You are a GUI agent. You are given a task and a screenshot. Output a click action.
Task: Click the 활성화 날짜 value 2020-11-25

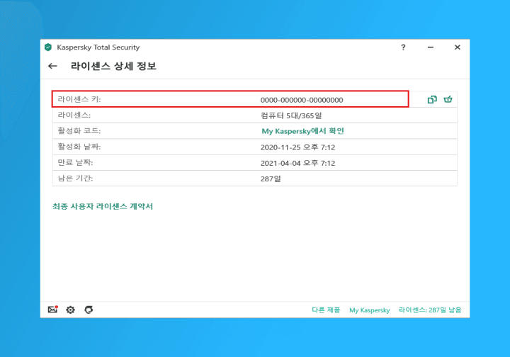[299, 147]
